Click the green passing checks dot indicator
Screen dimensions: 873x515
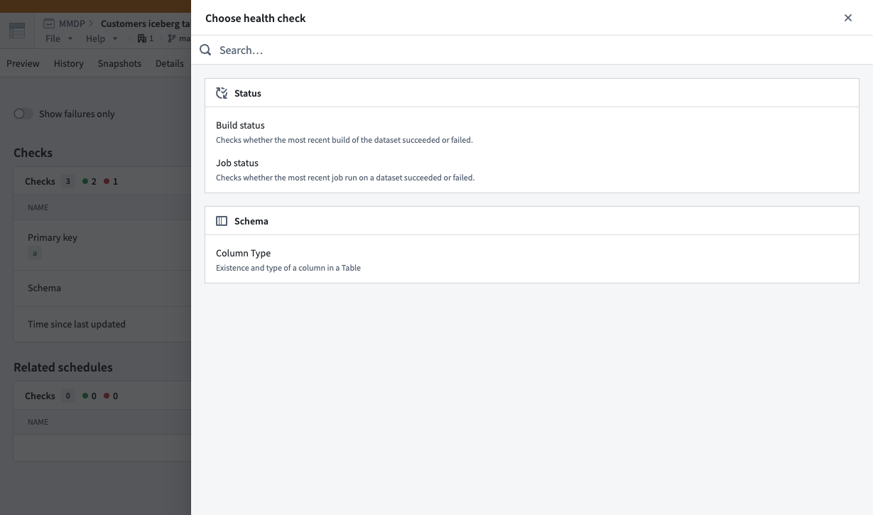click(85, 181)
